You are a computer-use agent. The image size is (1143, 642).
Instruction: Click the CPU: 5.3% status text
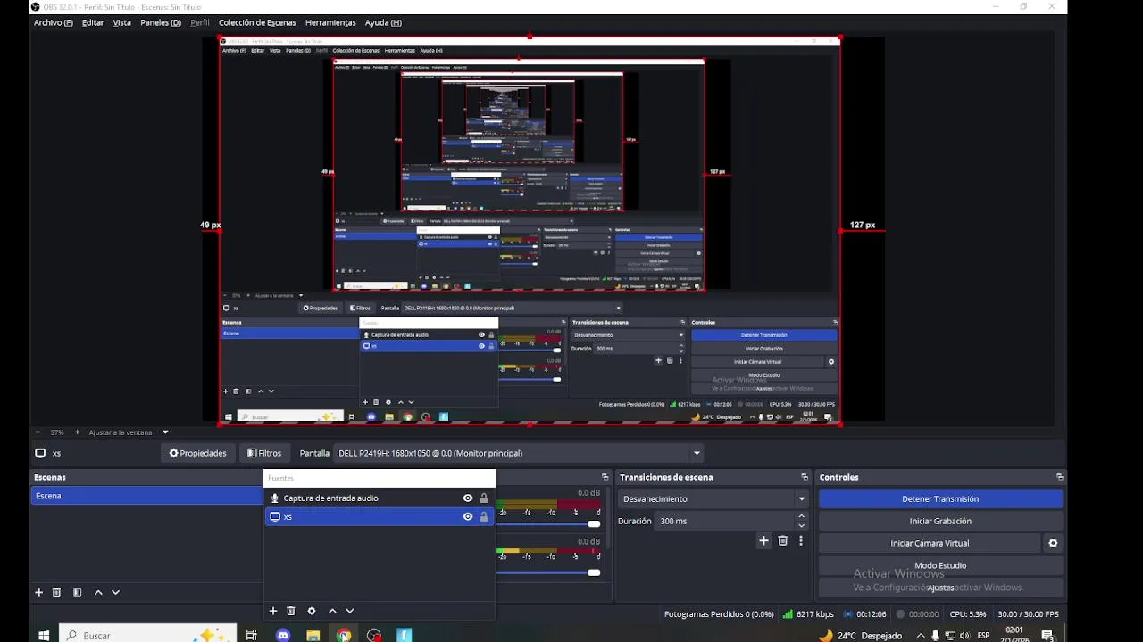click(968, 614)
